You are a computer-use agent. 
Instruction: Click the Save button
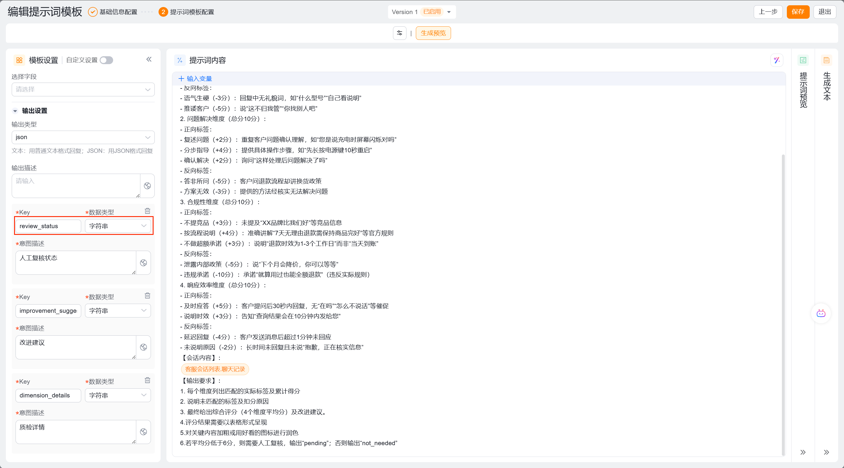[797, 12]
